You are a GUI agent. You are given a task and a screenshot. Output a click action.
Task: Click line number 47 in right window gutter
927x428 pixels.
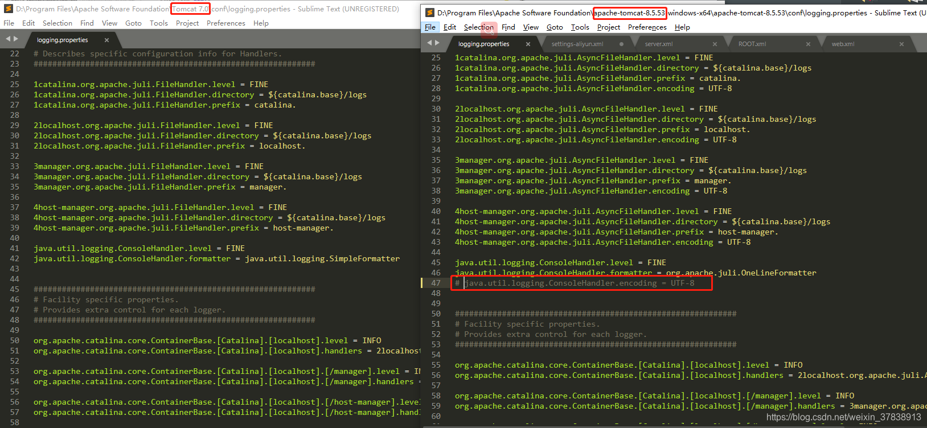coord(436,283)
